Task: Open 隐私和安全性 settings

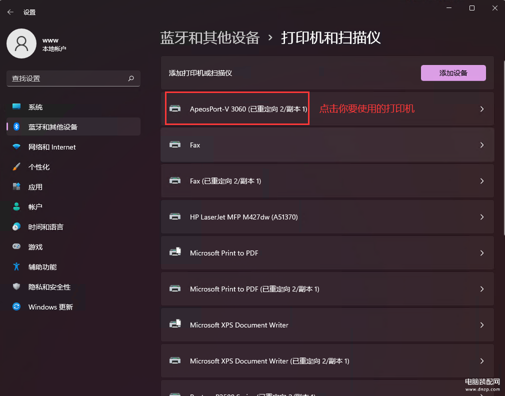Action: [x=73, y=286]
